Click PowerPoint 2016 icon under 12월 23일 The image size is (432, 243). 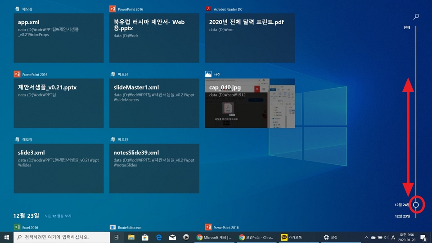click(x=208, y=227)
